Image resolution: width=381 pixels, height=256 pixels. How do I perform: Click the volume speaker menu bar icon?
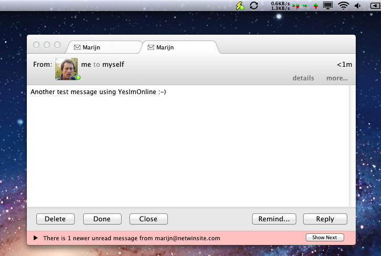tap(357, 6)
